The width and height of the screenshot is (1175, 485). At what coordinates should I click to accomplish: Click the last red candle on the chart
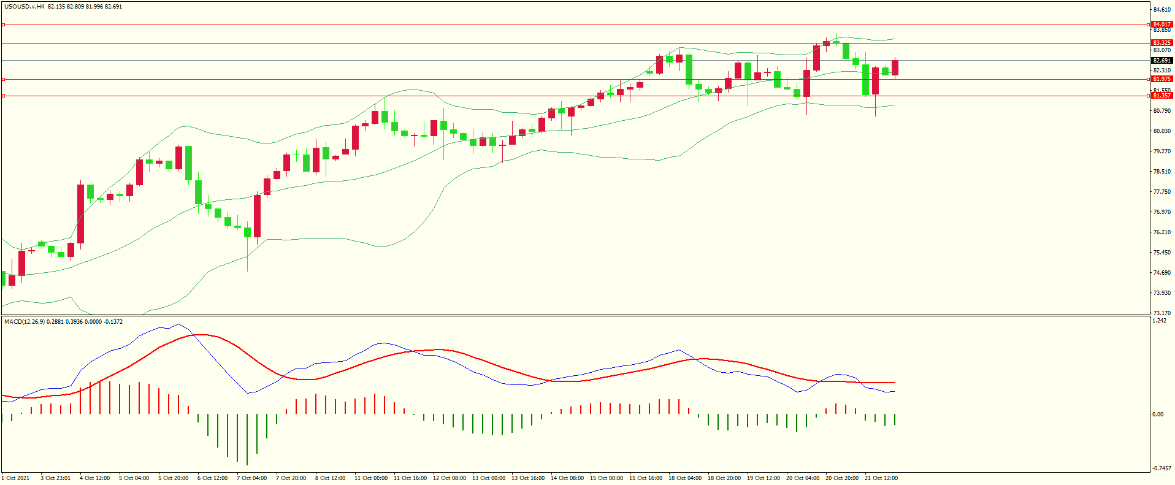pos(895,67)
